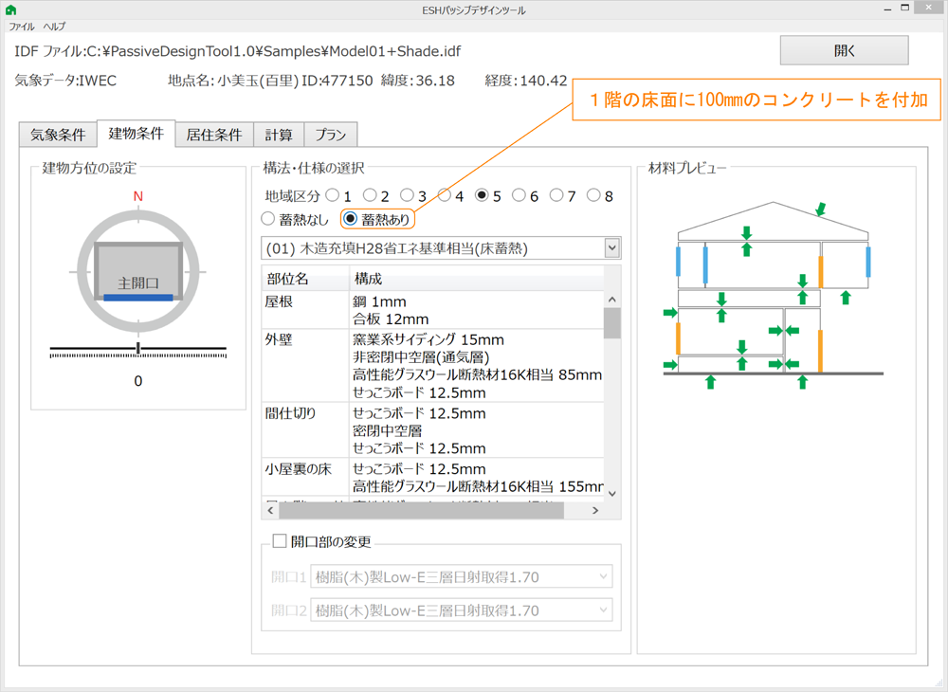This screenshot has width=948, height=692.
Task: Select 地域区分 radio button 5
Action: (482, 195)
